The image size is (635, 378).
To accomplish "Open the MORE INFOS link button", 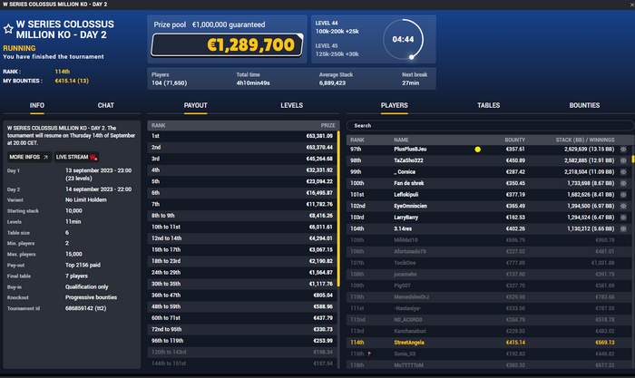I will (x=29, y=157).
